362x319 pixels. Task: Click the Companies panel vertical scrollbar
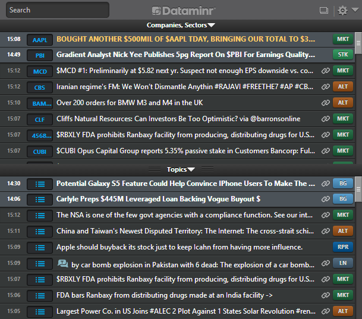(x=358, y=95)
